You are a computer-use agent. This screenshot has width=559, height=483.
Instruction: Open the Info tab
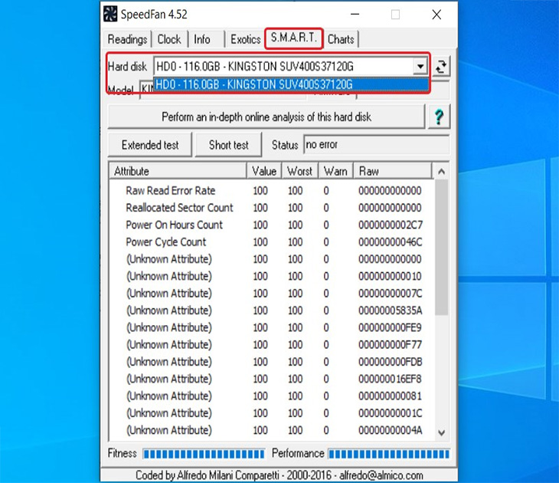click(x=202, y=39)
